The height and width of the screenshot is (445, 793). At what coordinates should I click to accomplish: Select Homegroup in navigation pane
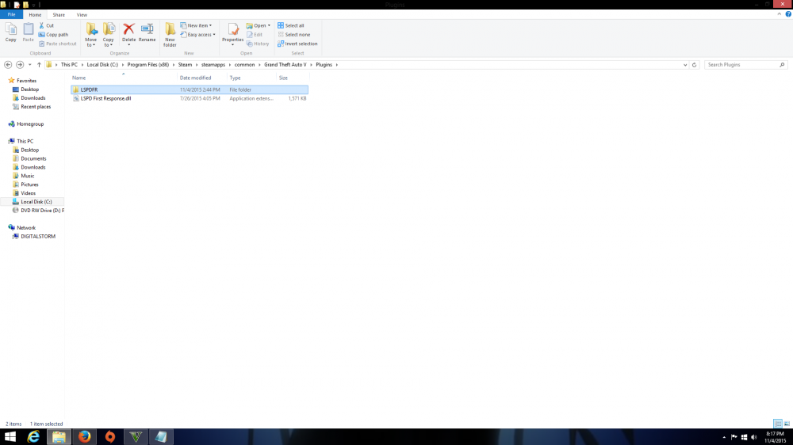[x=26, y=124]
